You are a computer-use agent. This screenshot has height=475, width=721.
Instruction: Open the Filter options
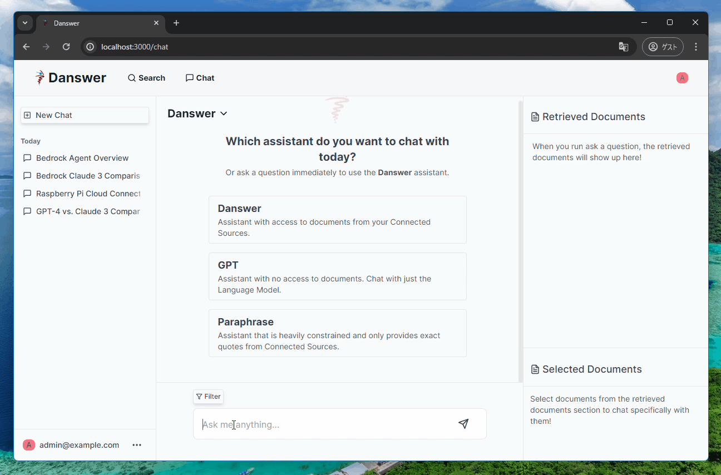(209, 397)
